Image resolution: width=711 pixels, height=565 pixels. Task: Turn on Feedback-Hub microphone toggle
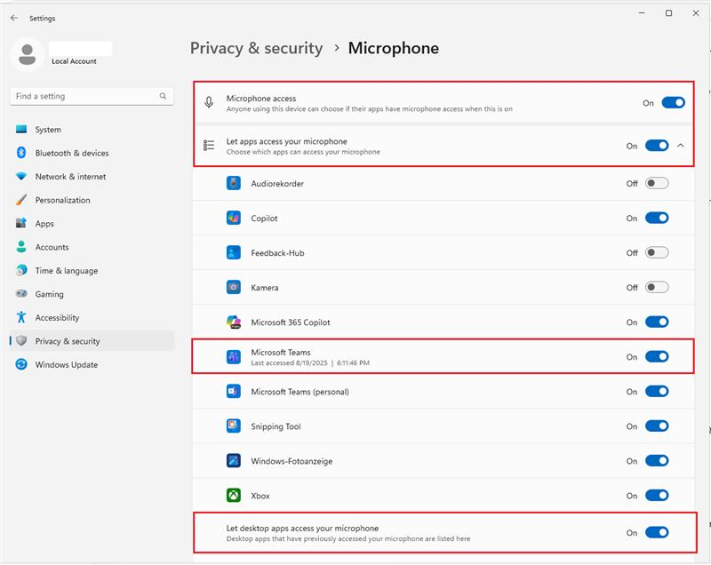point(657,253)
